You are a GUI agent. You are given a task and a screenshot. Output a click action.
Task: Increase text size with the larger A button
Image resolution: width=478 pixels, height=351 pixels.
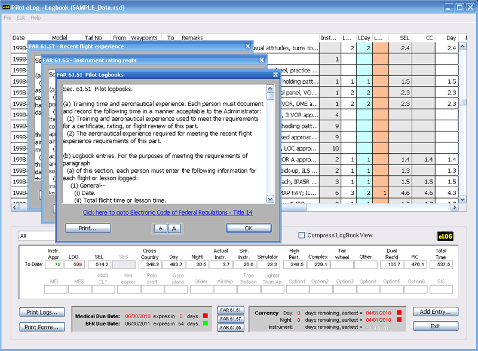point(174,228)
